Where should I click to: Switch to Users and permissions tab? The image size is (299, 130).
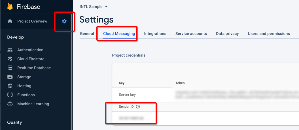(269, 33)
